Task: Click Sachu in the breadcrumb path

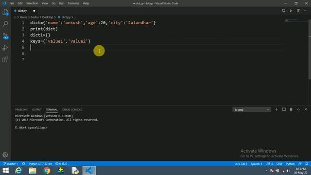Action: click(35, 17)
